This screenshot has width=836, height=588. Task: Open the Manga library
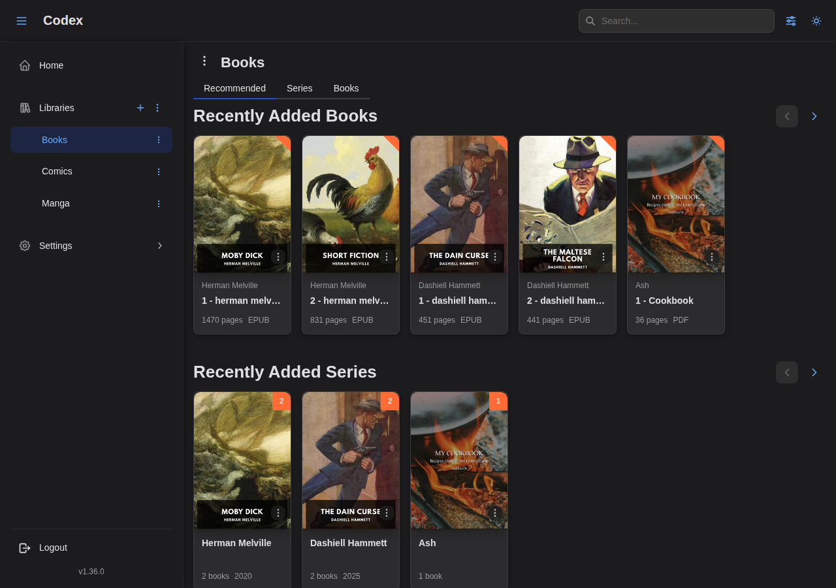coord(91,203)
